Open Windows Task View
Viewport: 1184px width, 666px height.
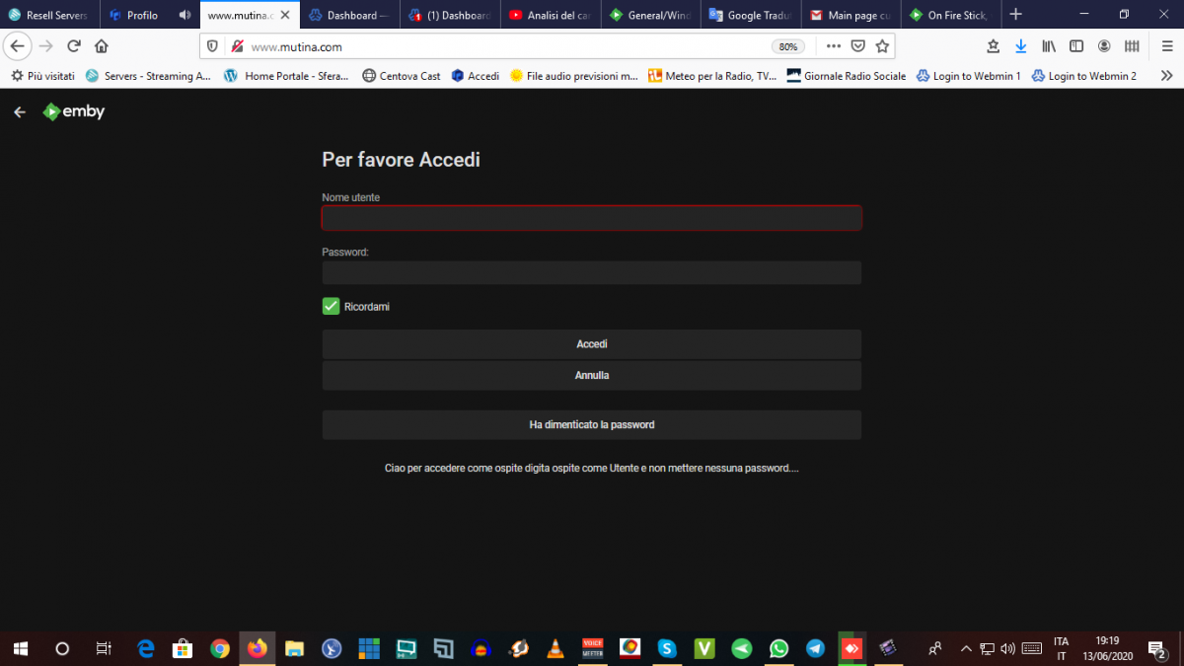tap(104, 648)
